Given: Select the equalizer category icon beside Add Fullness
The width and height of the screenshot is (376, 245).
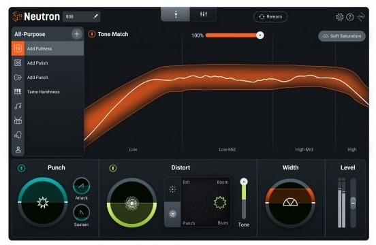Looking at the screenshot, I should 18,48.
